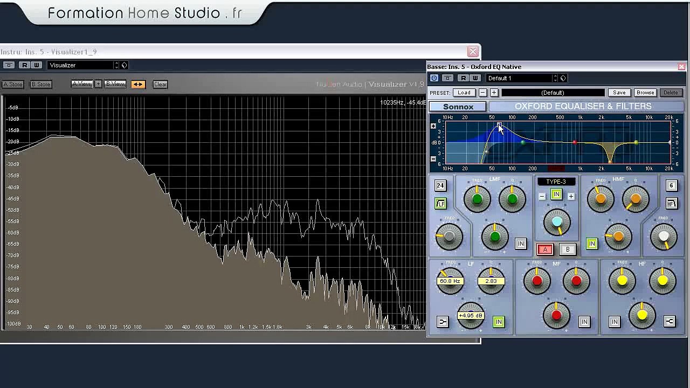The height and width of the screenshot is (388, 690).
Task: Zoom out the EQ graph with minus icon
Action: coord(433,159)
